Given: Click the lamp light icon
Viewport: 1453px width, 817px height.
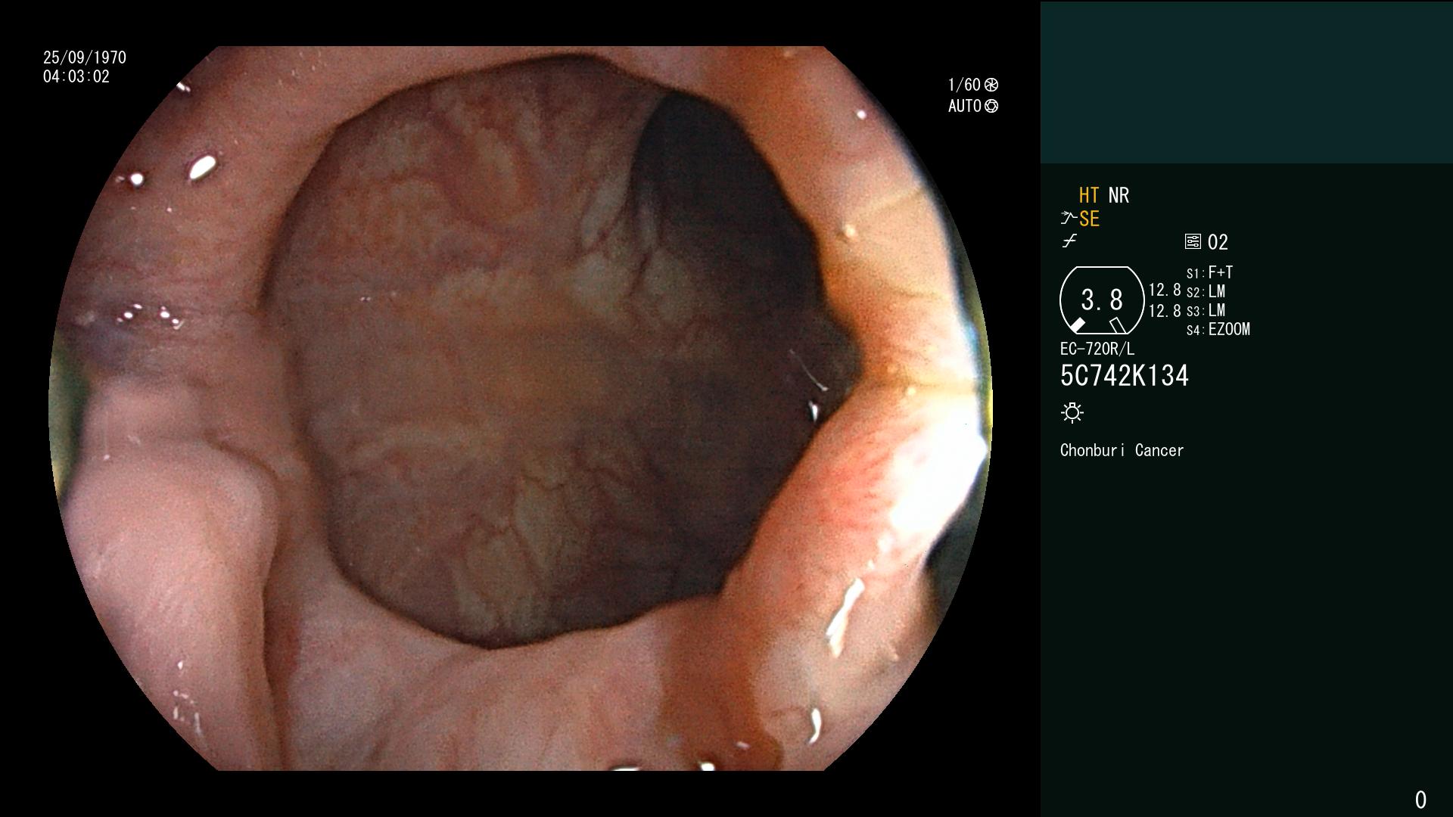Looking at the screenshot, I should point(1072,412).
